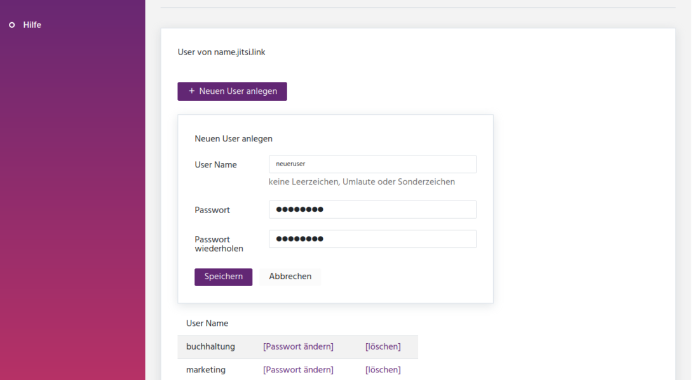Select the marketing user name cell

pos(205,370)
